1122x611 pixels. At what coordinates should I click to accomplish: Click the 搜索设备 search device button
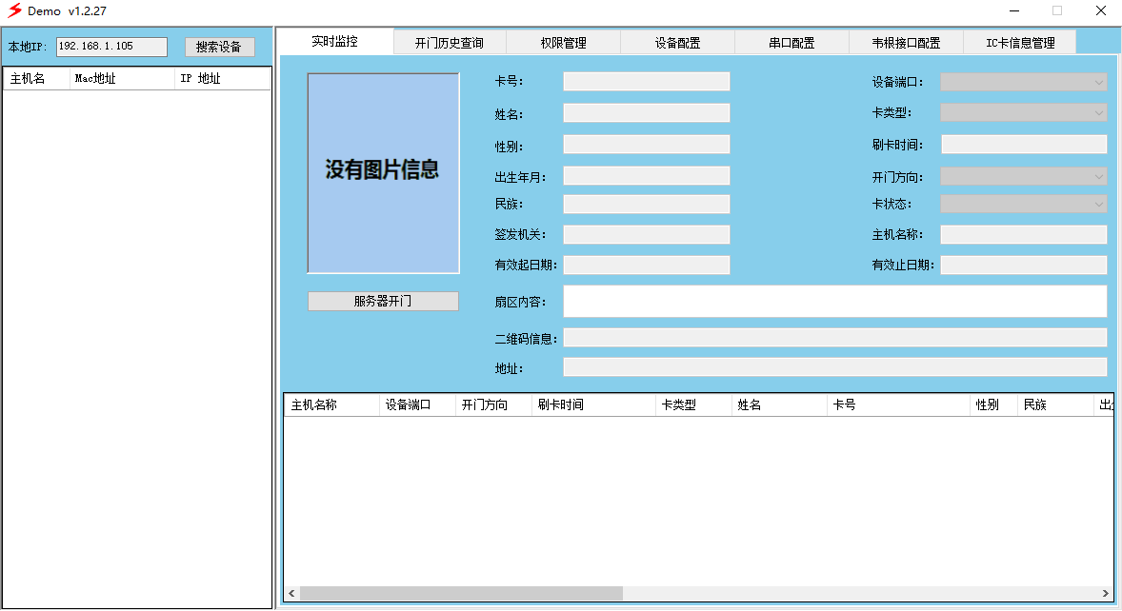(219, 47)
